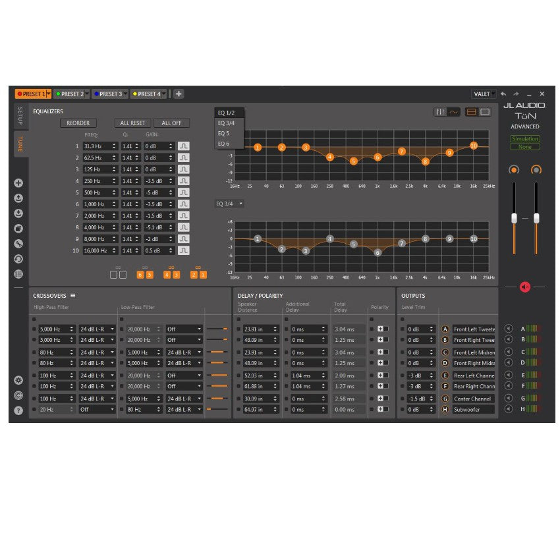Click the circular refresh icon in left sidebar
Image resolution: width=560 pixels, height=560 pixels.
pos(18,259)
